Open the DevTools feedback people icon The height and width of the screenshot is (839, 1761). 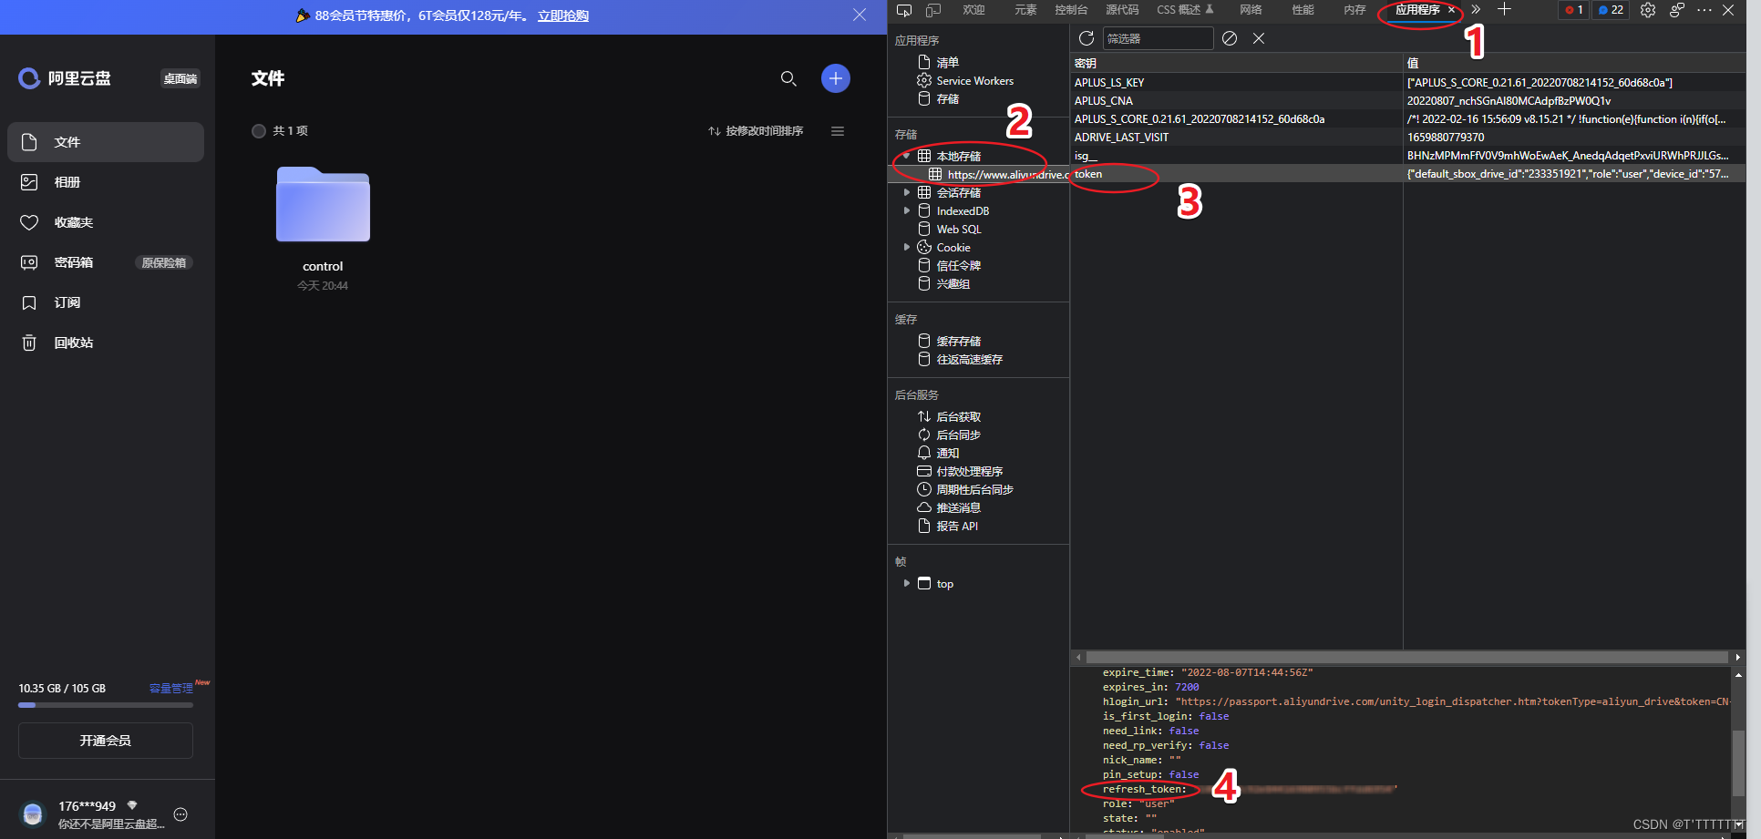[x=1677, y=10]
